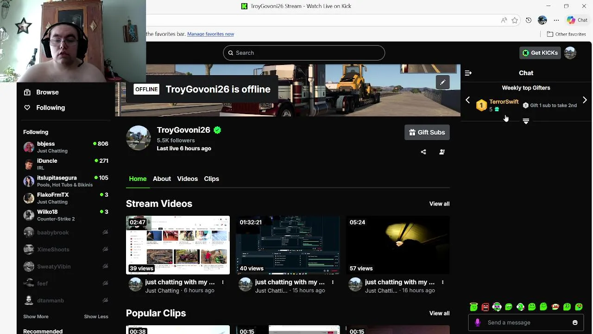Open Edge Settings and more menu

556,20
